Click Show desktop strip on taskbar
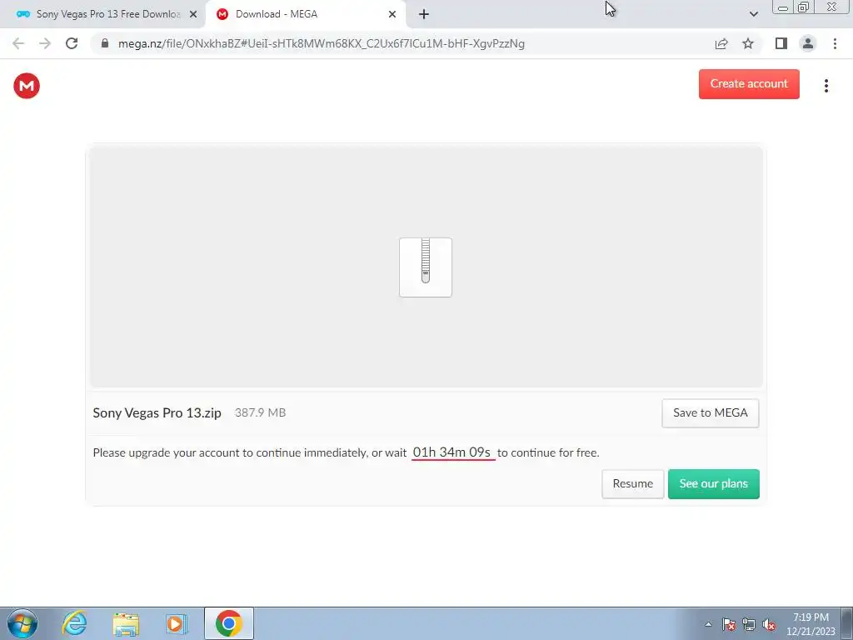This screenshot has width=853, height=640. point(846,623)
